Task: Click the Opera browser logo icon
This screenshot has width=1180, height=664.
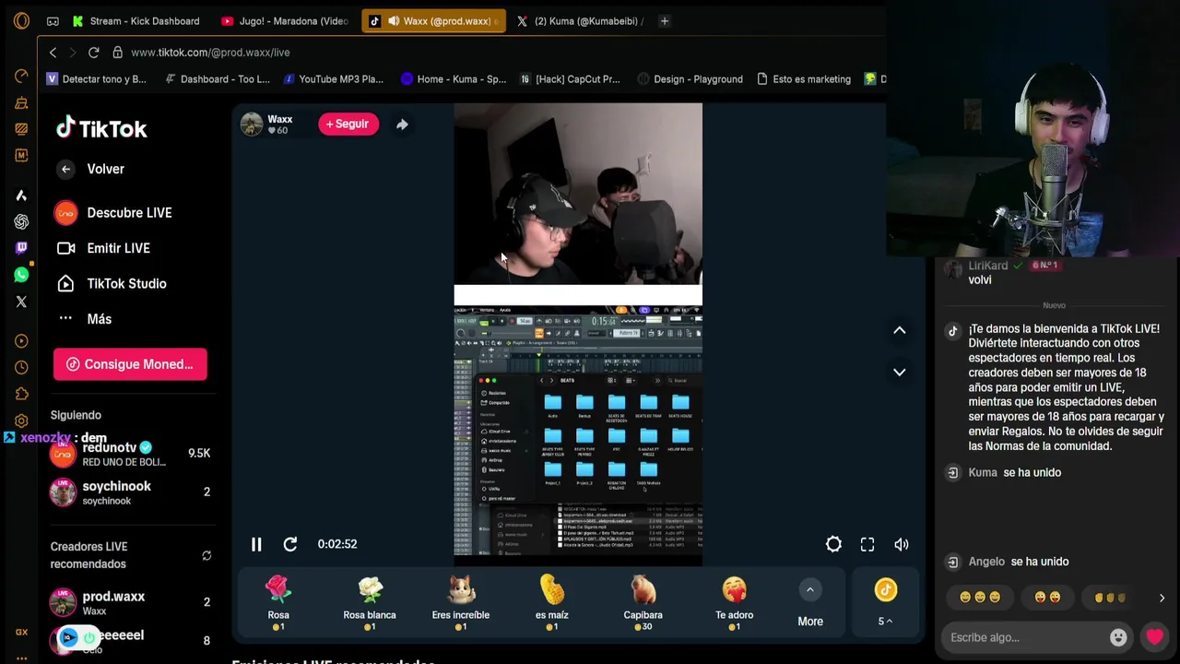Action: click(21, 20)
